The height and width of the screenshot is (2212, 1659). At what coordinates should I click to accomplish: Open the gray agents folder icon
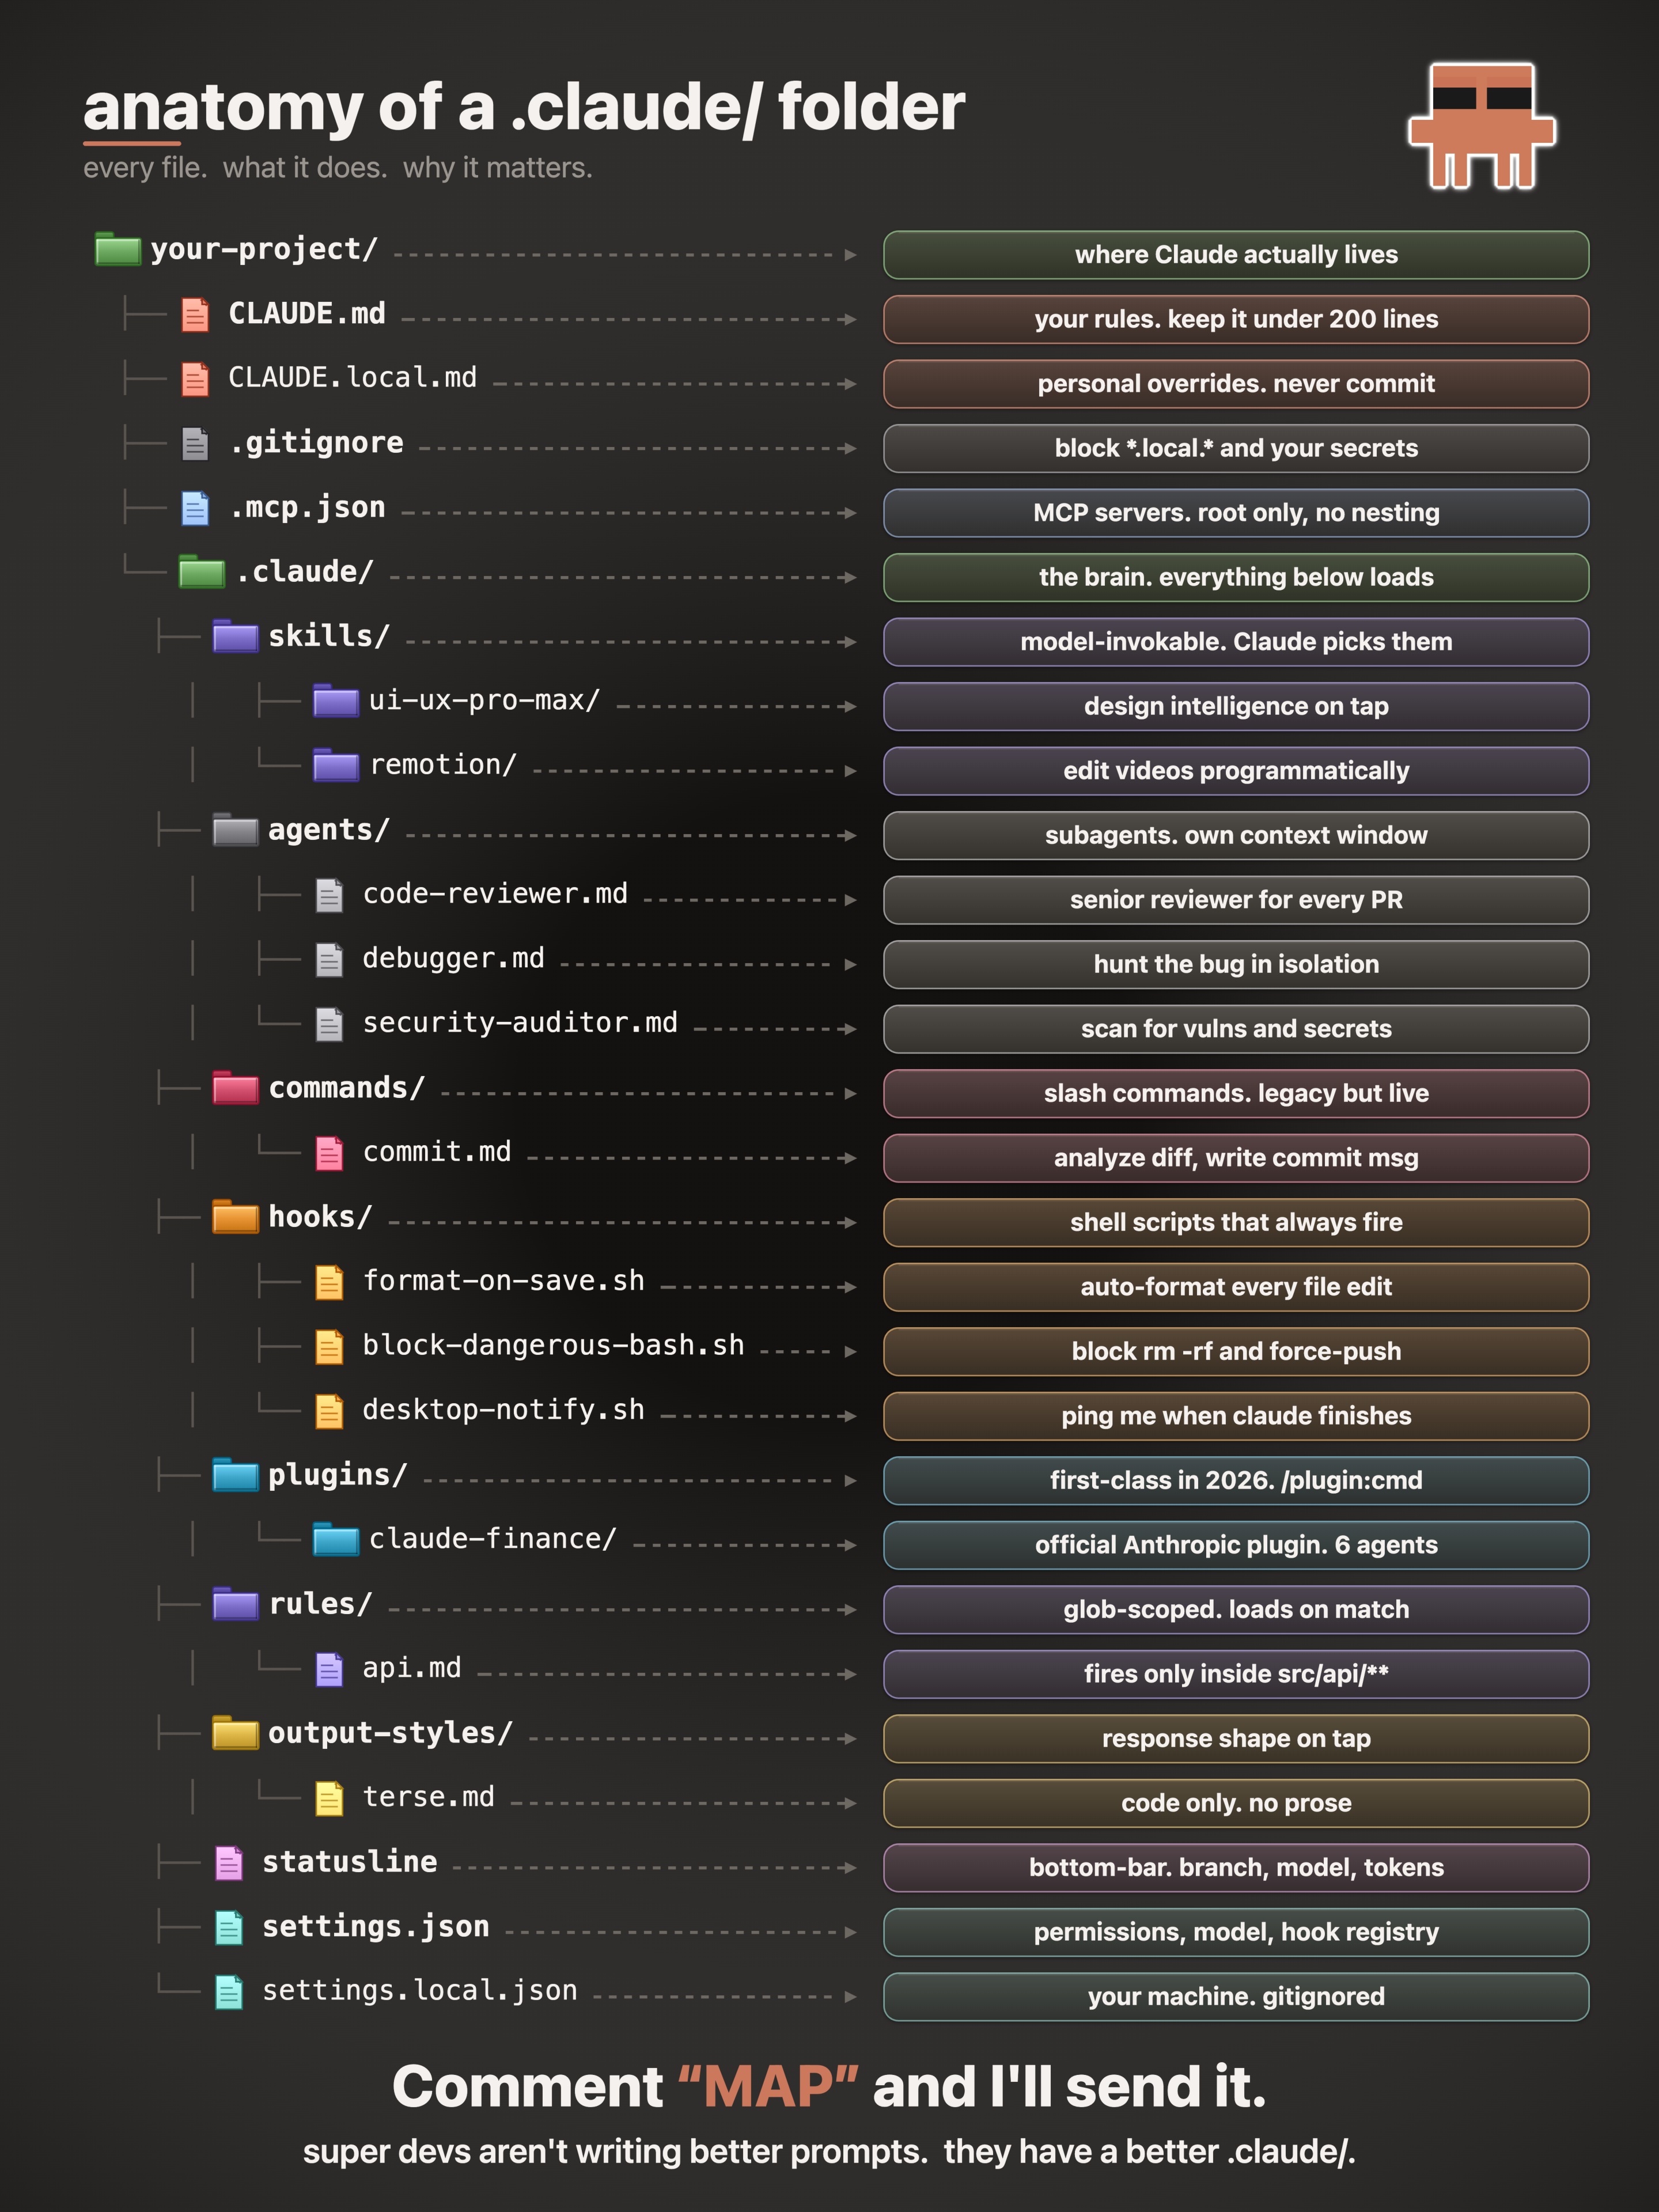pyautogui.click(x=236, y=830)
